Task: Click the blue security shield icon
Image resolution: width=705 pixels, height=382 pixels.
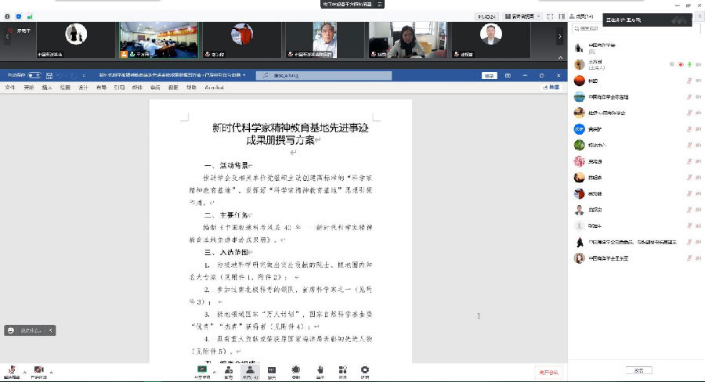Action: click(x=19, y=16)
